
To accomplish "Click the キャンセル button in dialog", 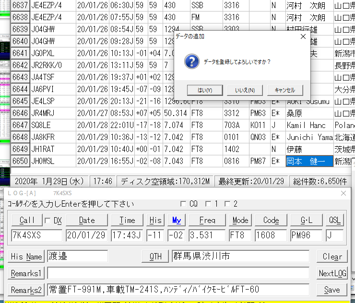I will (285, 90).
